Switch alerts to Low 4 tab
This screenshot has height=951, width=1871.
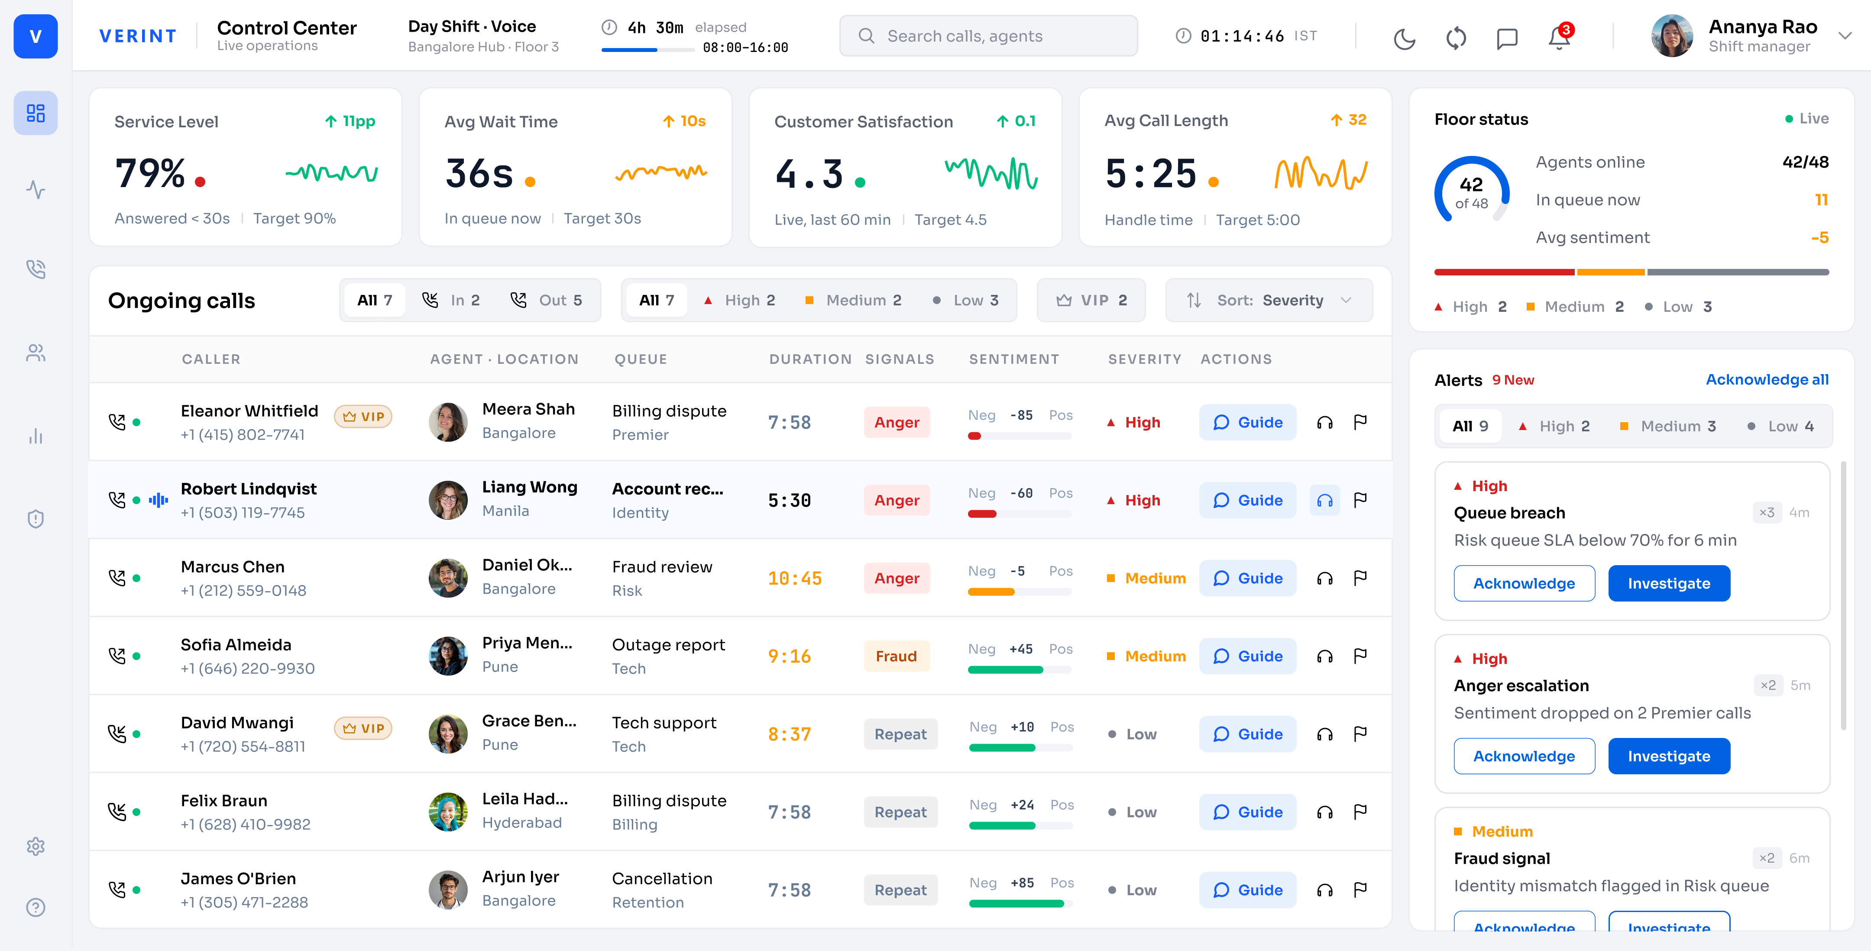tap(1780, 427)
